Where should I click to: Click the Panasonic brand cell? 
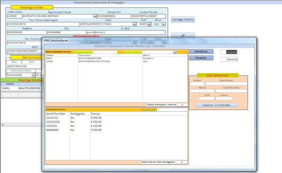(x=148, y=58)
